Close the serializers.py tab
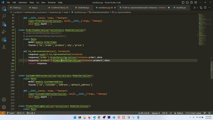 pyautogui.click(x=115, y=8)
